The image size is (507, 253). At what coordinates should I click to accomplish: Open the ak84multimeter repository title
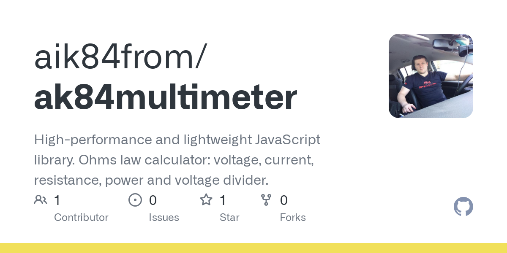(x=166, y=98)
